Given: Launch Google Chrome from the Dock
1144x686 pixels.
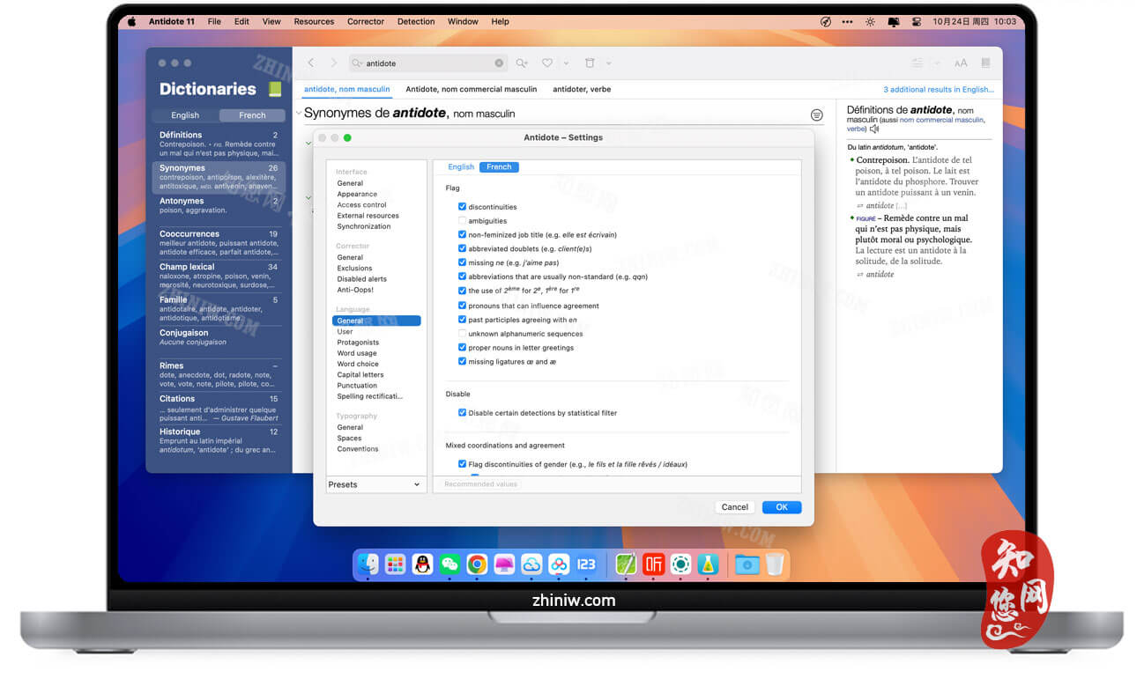Looking at the screenshot, I should pos(477,564).
